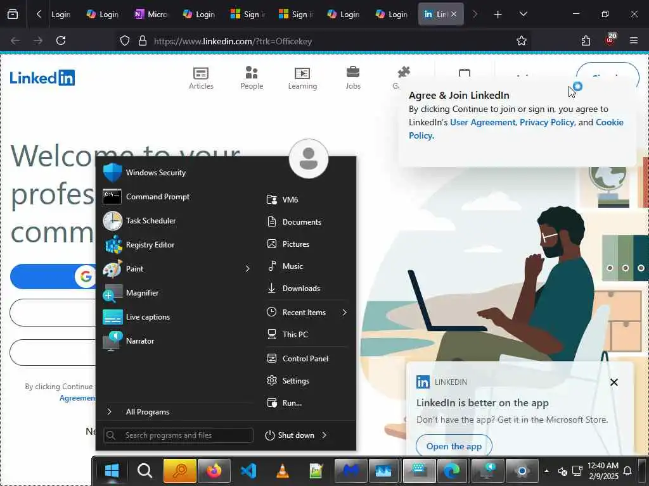Click the LinkedIn logo

point(42,78)
